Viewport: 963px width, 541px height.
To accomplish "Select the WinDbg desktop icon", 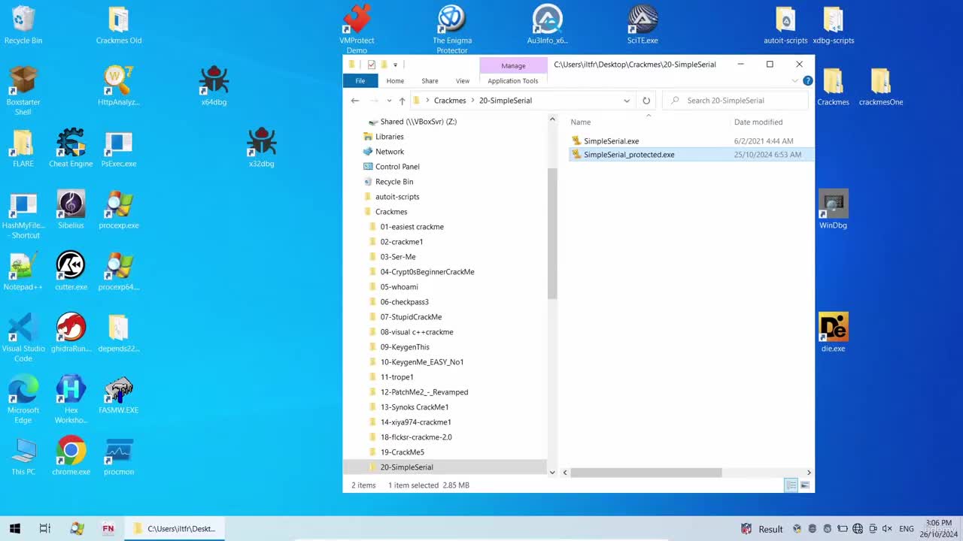I will pyautogui.click(x=833, y=208).
